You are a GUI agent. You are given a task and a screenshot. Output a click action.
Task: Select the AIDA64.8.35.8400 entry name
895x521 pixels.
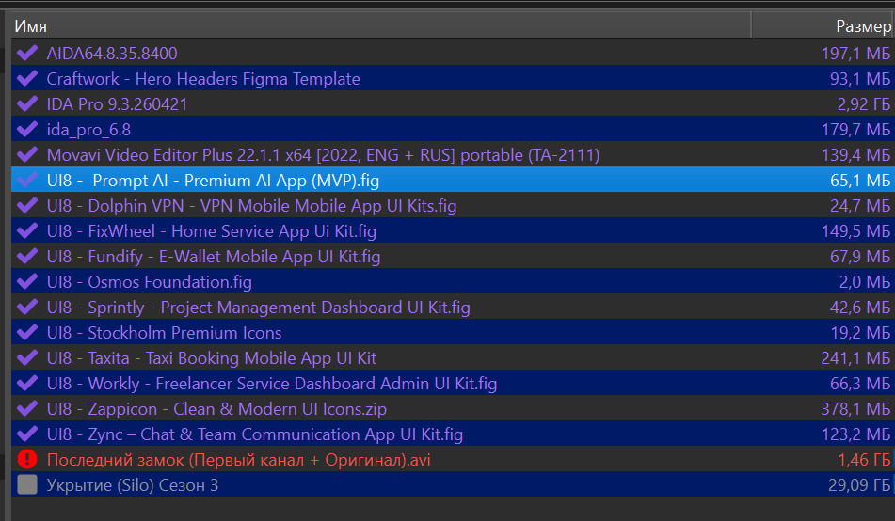coord(112,54)
